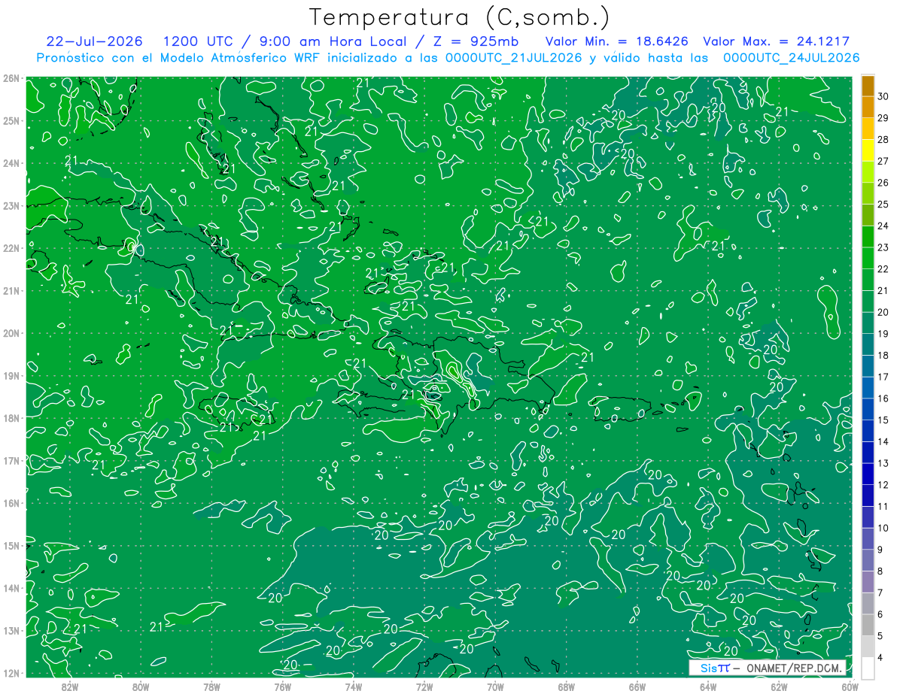Click colorbar scale value "16"

[883, 399]
